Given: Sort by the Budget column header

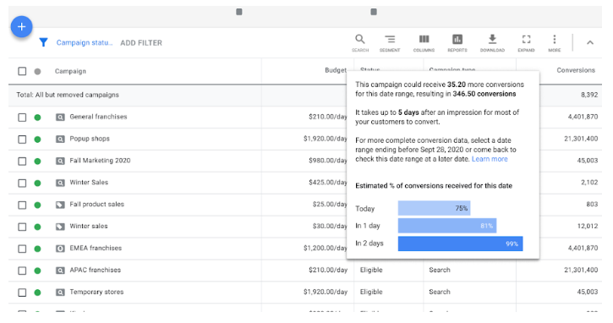Looking at the screenshot, I should (x=336, y=70).
